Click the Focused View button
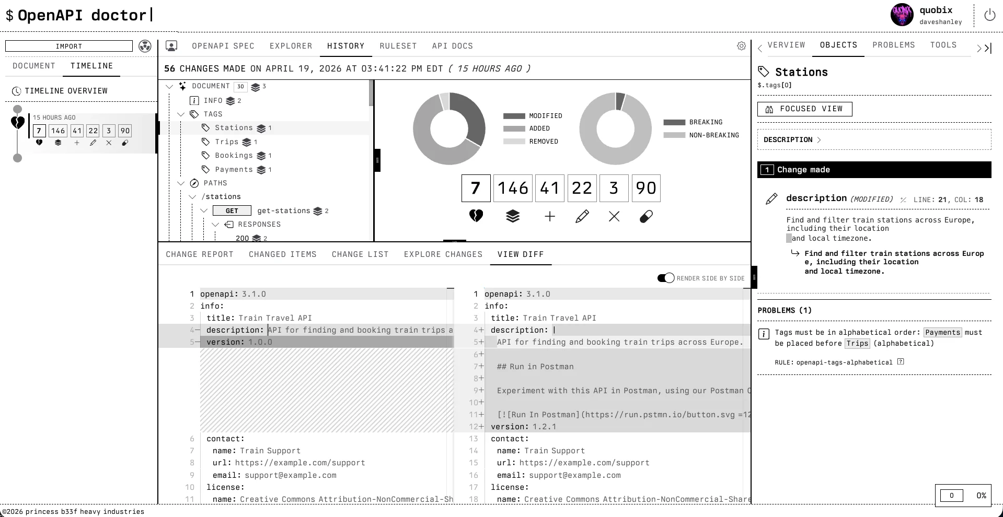Screen dimensions: 1003x517 coord(804,109)
